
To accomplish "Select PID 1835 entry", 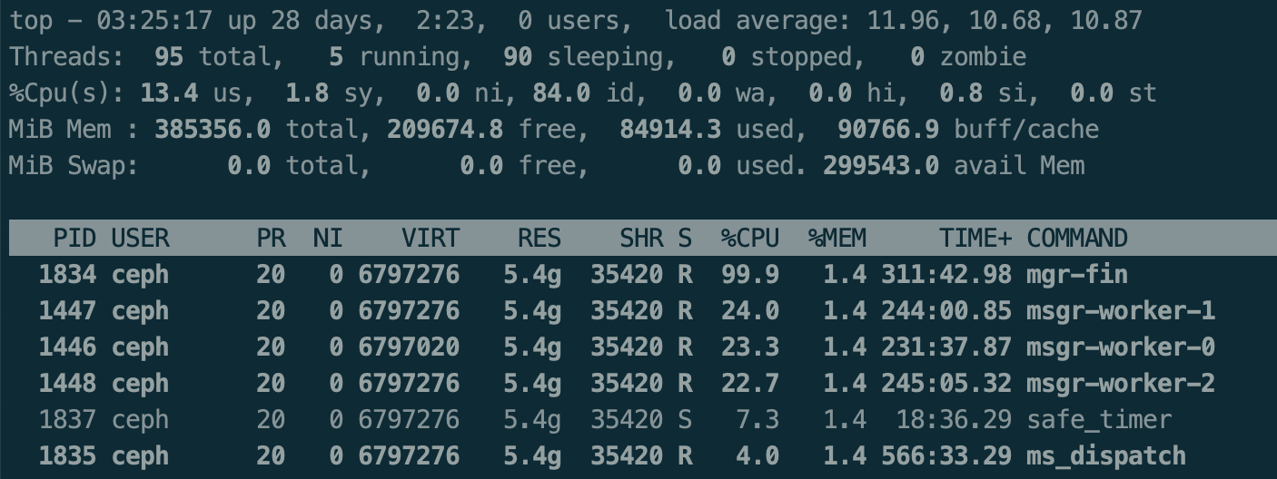I will click(67, 456).
